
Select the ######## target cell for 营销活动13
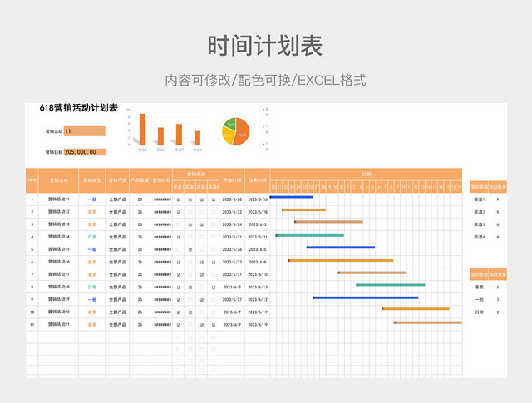point(161,224)
